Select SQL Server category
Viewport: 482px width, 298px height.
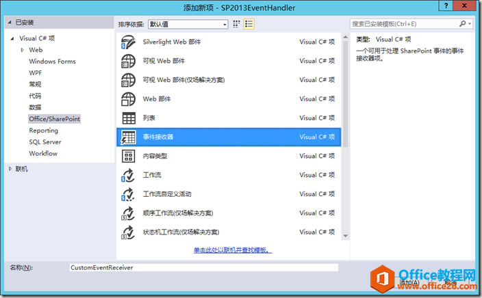[45, 142]
